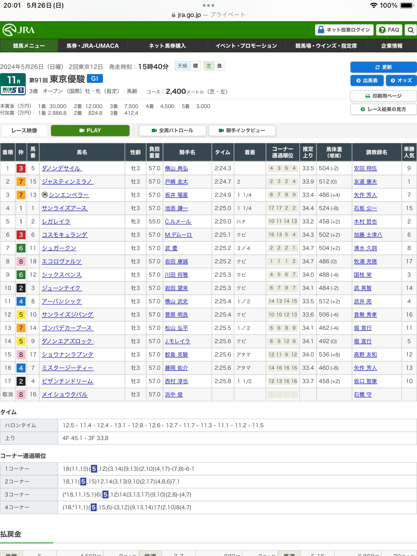417x556 pixels.
Task: Open horse link レガレイラ
Action: (56, 222)
